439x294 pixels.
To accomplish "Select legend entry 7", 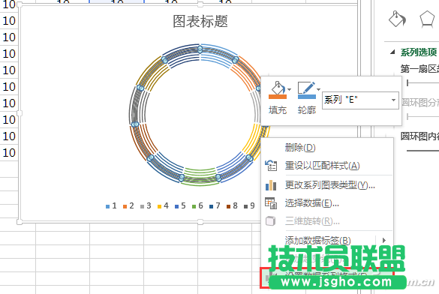I will (x=215, y=206).
